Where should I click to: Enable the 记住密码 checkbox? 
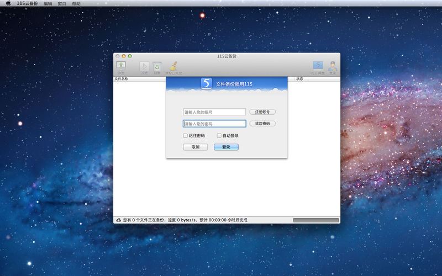tap(185, 135)
